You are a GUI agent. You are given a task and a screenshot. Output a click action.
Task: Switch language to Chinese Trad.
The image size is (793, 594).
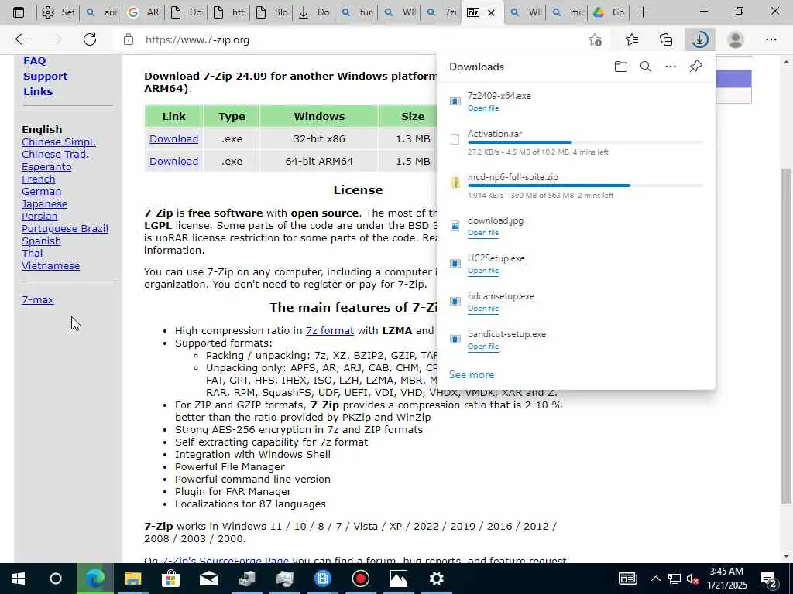click(x=55, y=154)
